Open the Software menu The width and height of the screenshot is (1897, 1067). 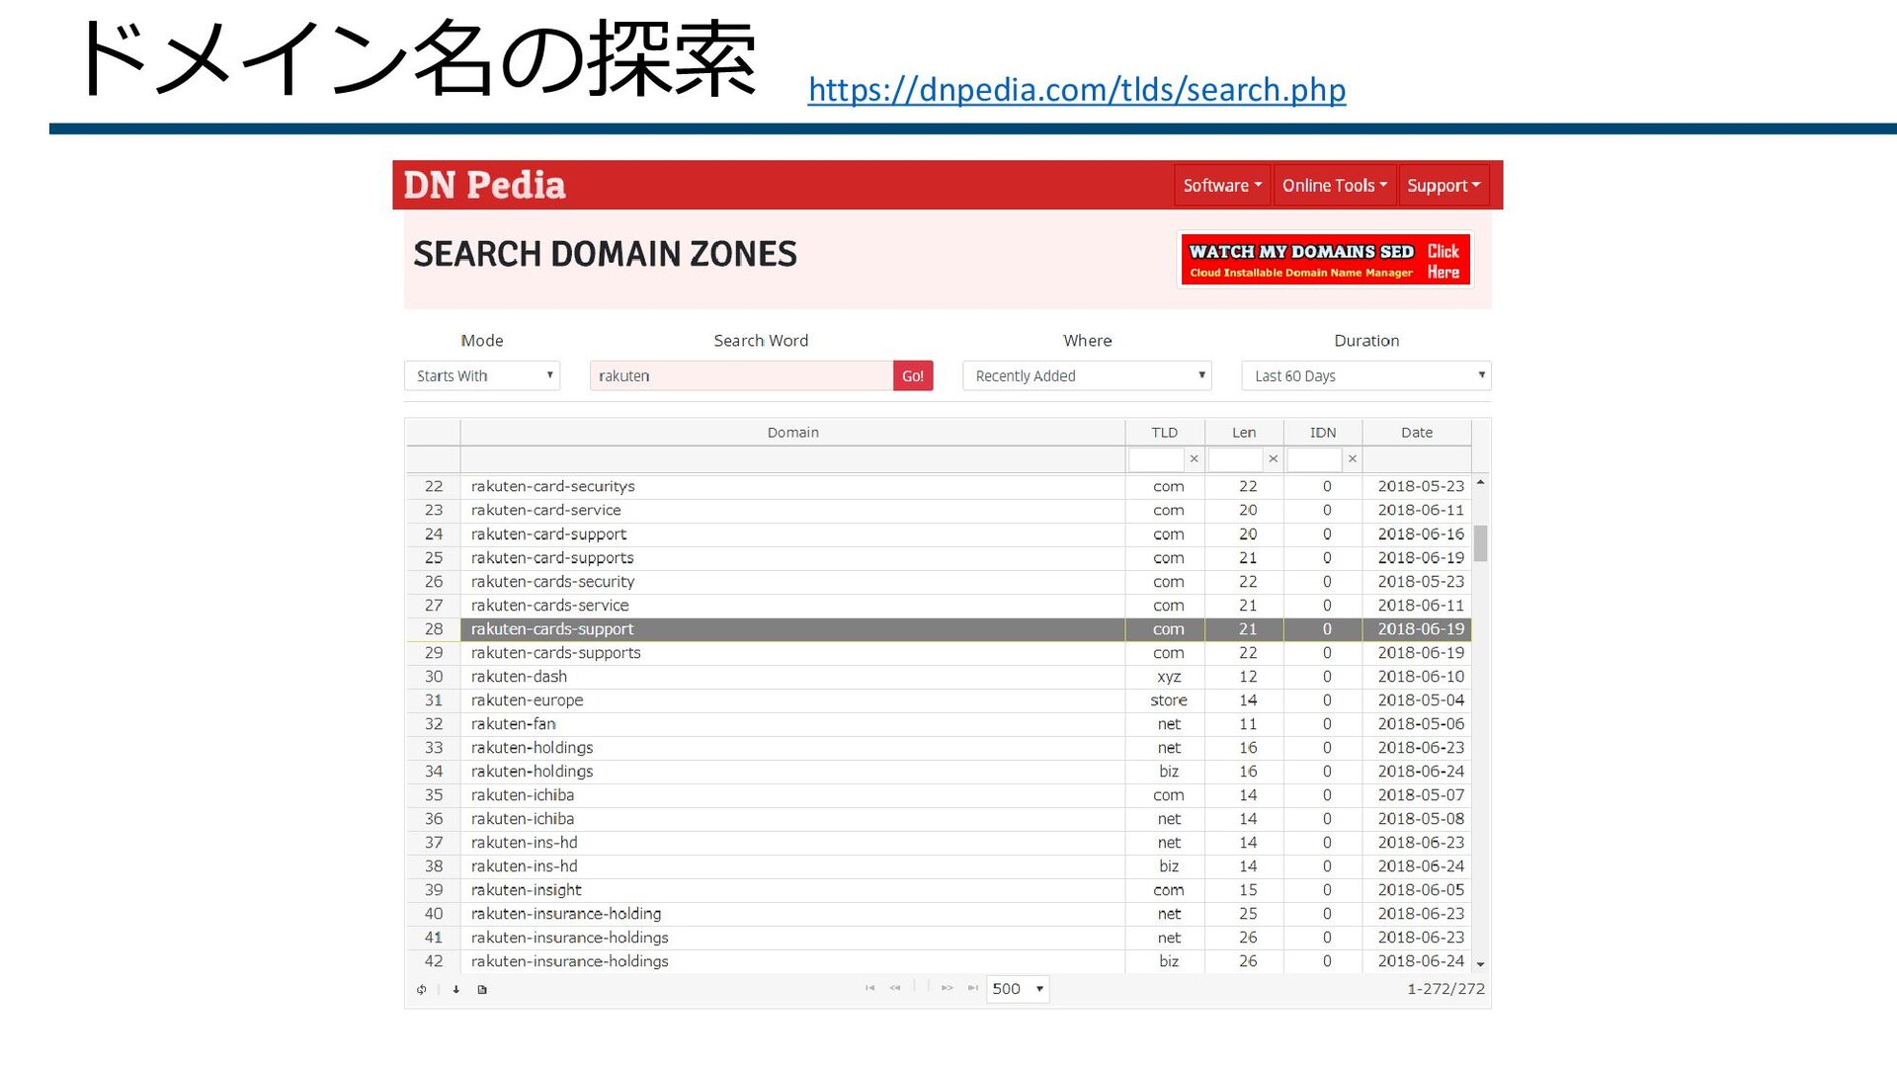coord(1222,186)
